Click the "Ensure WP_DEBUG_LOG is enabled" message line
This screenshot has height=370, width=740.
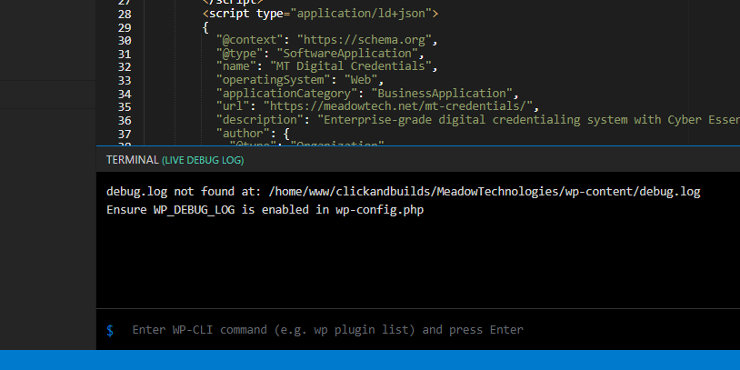click(x=265, y=209)
